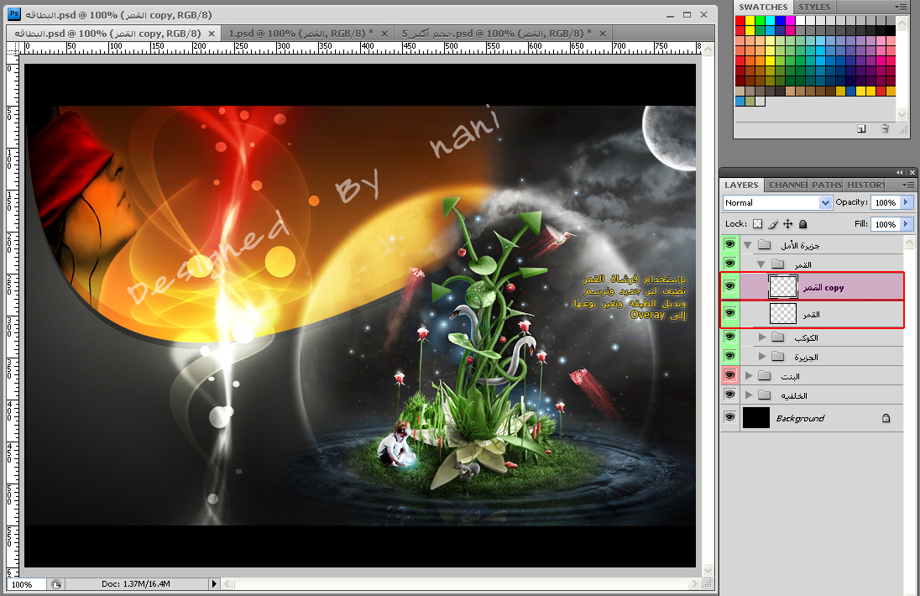Screen dimensions: 920x596
Task: Click the zoom percentage field showing 100%
Action: (x=26, y=584)
